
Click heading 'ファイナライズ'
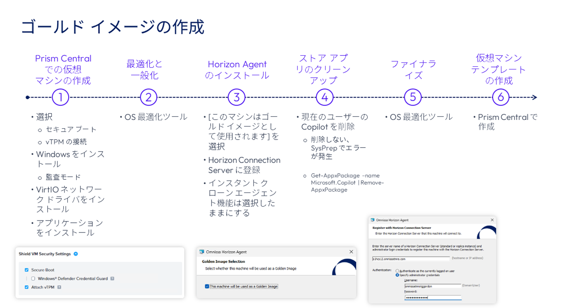(413, 69)
